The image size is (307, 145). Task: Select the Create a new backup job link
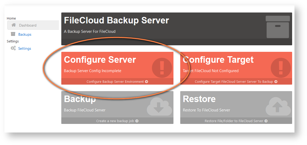[115, 121]
